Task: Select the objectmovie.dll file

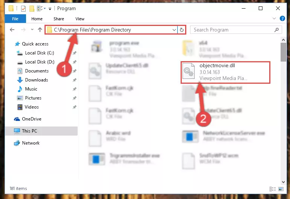Action: point(226,72)
